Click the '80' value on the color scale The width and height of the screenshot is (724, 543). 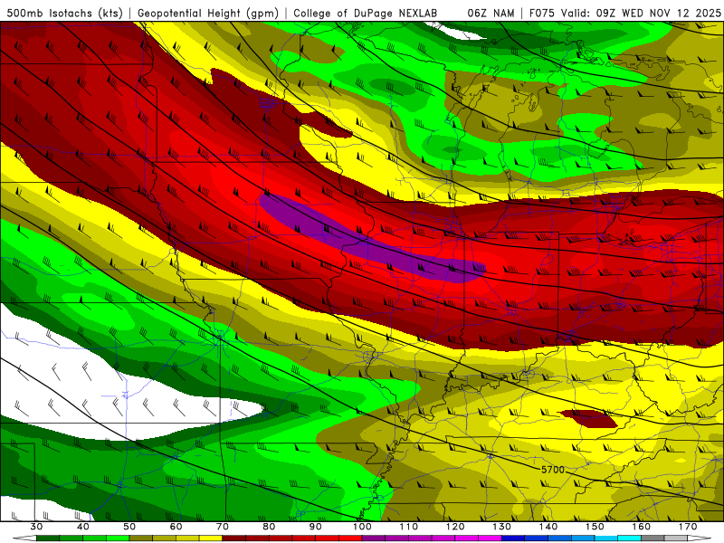(x=269, y=527)
